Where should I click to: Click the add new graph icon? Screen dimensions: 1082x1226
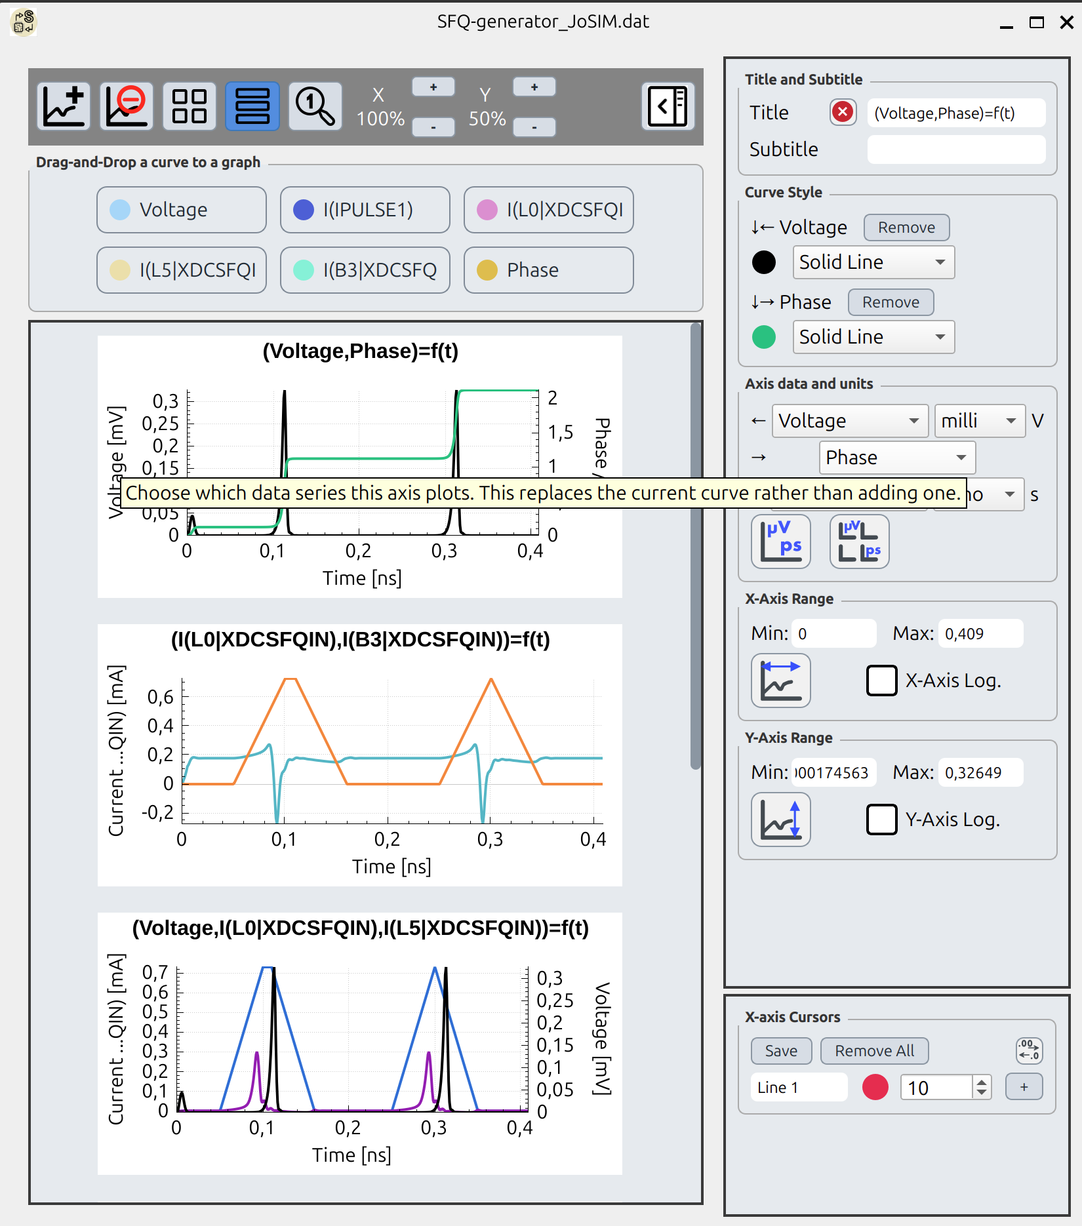coord(64,106)
